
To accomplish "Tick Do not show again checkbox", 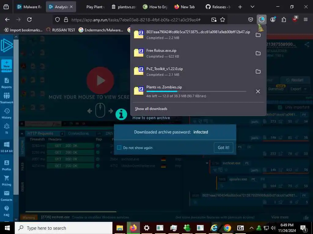I will pyautogui.click(x=119, y=148).
